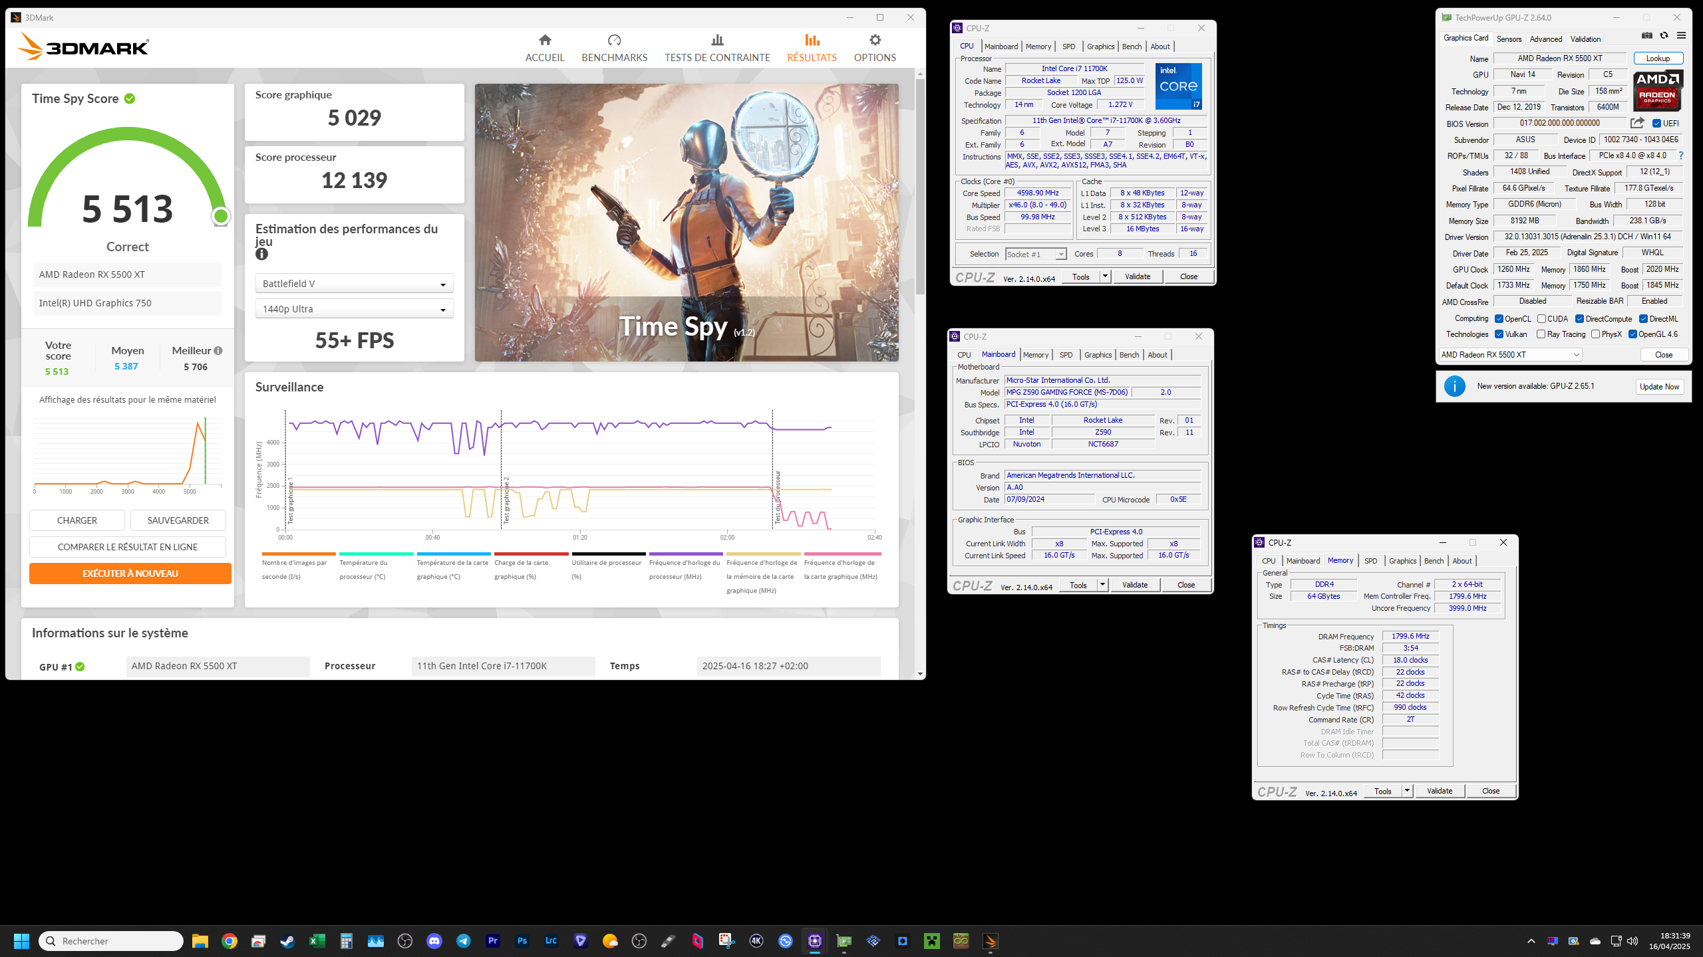
Task: Click info icon beside Meilleur score
Action: pyautogui.click(x=218, y=350)
